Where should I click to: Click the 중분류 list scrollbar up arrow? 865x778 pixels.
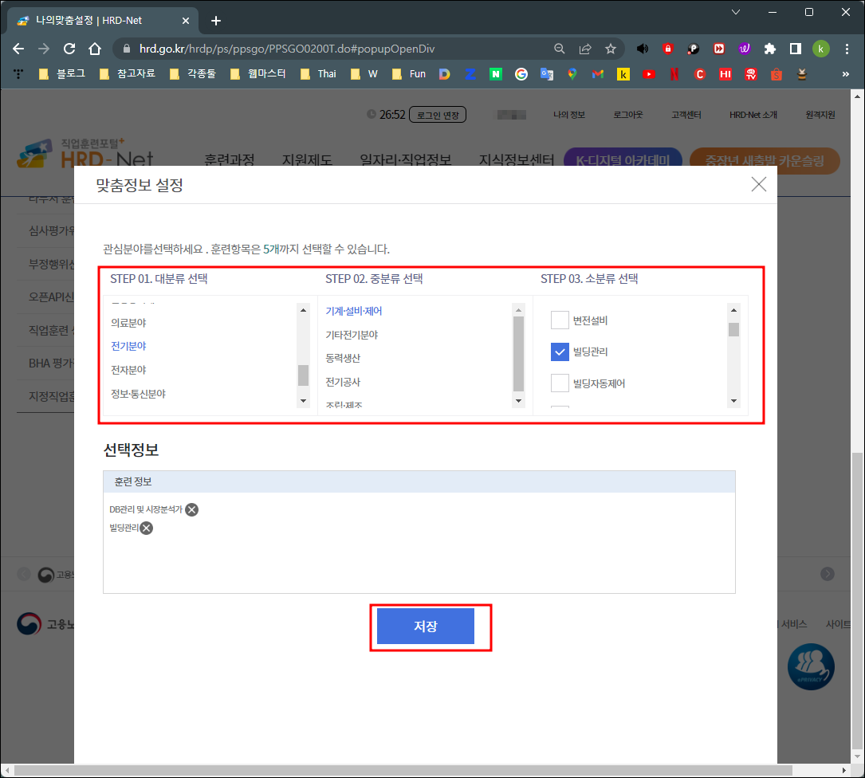click(518, 310)
